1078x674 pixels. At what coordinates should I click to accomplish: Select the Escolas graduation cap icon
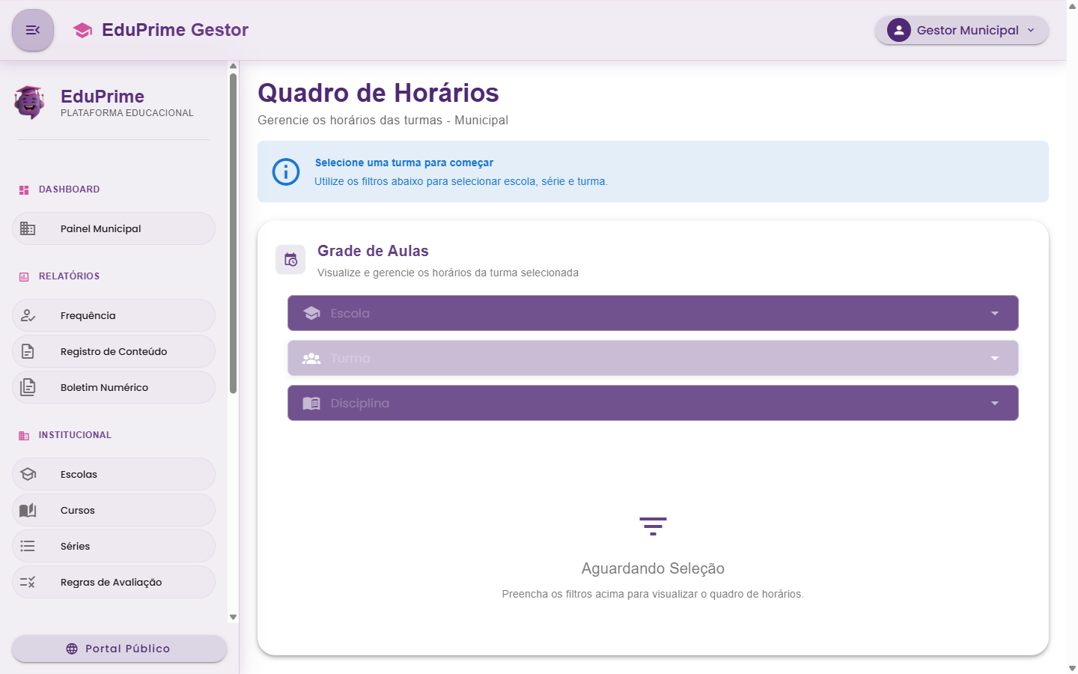28,473
